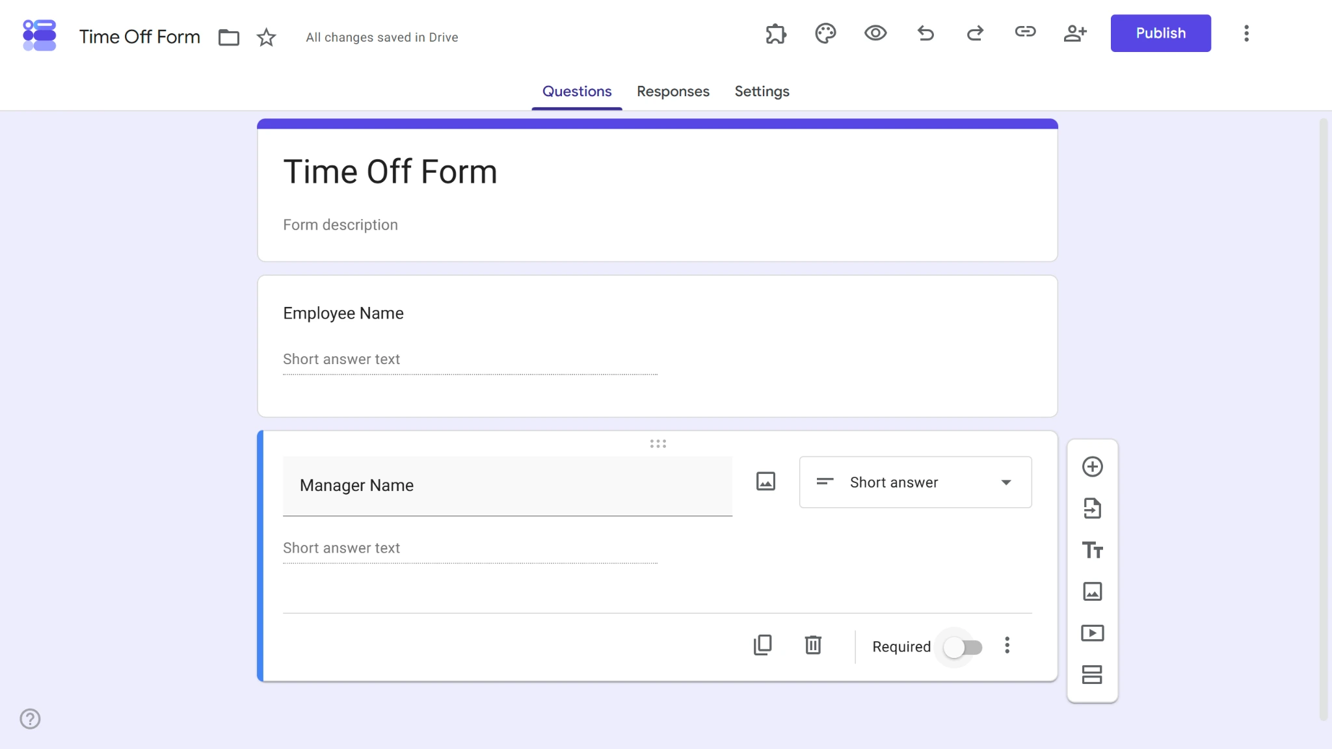This screenshot has width=1332, height=749.
Task: Add video from side toolbar
Action: 1092,633
